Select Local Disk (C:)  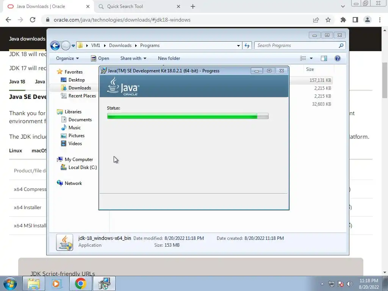[82, 167]
